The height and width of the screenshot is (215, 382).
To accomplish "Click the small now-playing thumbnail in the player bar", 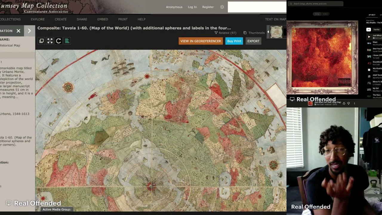I will pos(310,103).
